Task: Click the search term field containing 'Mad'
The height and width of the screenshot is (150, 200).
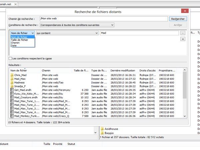Action: pyautogui.click(x=139, y=33)
